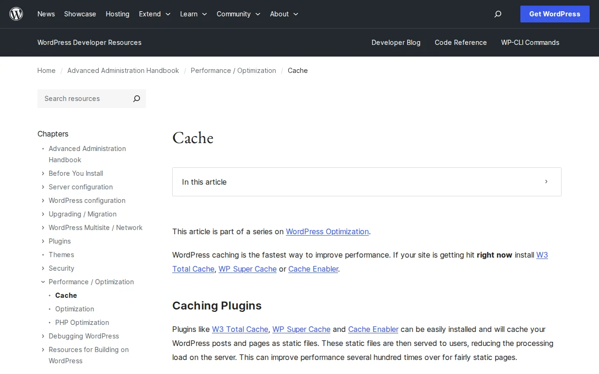Follow the WordPress Optimization link
The image size is (599, 374).
point(327,231)
